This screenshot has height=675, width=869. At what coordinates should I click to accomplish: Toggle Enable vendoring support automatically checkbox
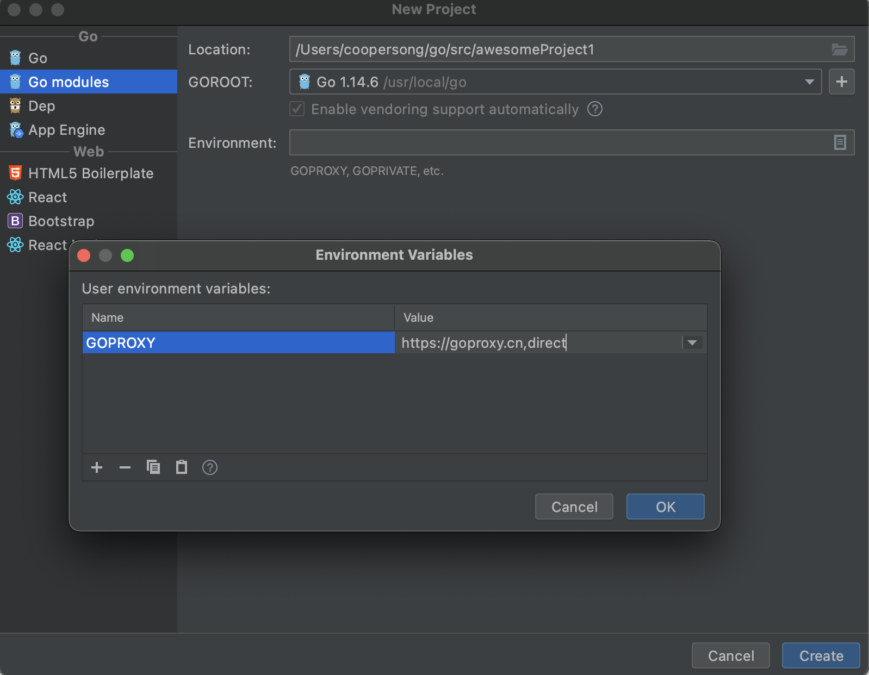297,109
